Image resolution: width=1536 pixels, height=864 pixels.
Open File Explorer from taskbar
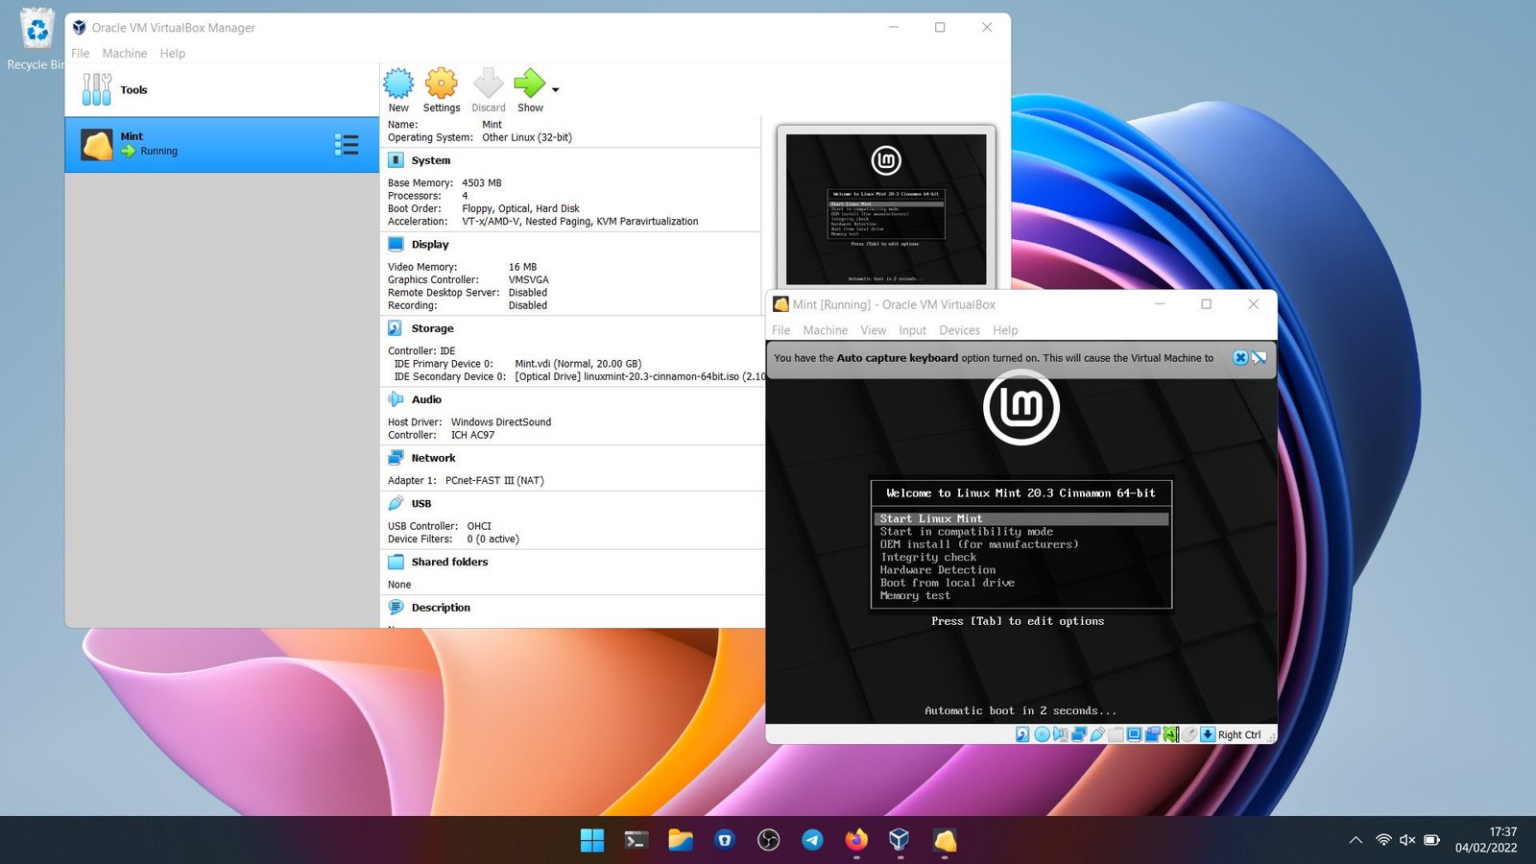click(x=681, y=840)
